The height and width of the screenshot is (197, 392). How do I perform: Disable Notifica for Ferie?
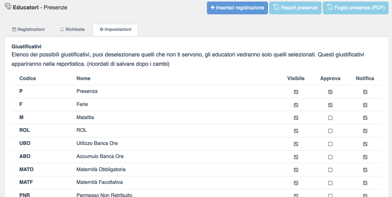click(365, 105)
